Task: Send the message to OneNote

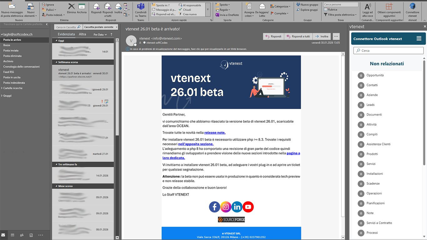Action: point(227,15)
